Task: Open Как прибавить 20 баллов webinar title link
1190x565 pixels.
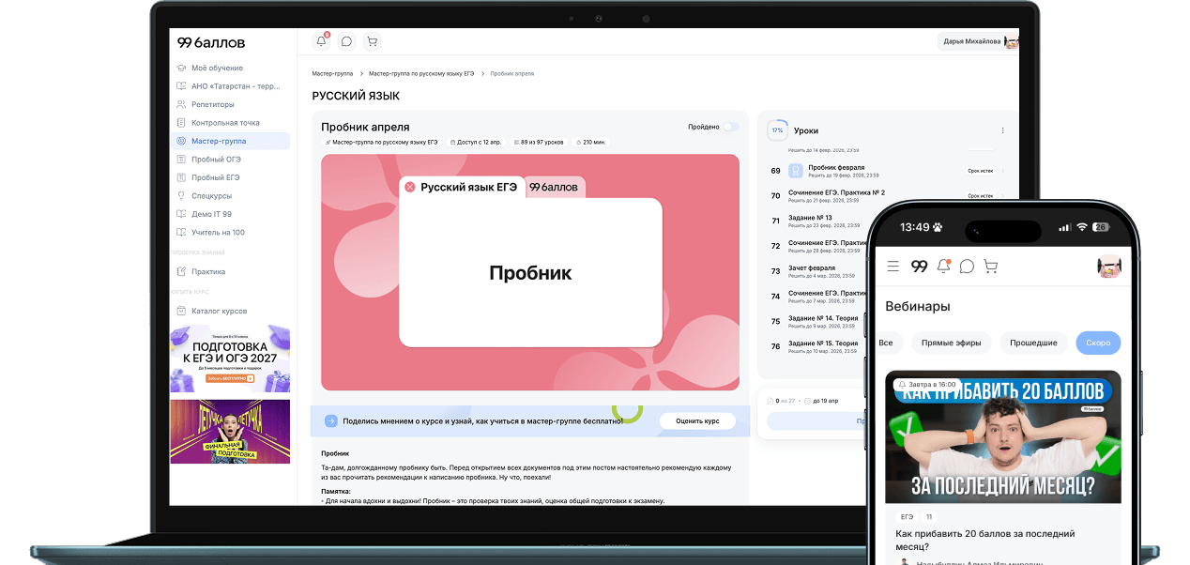Action: (x=985, y=540)
